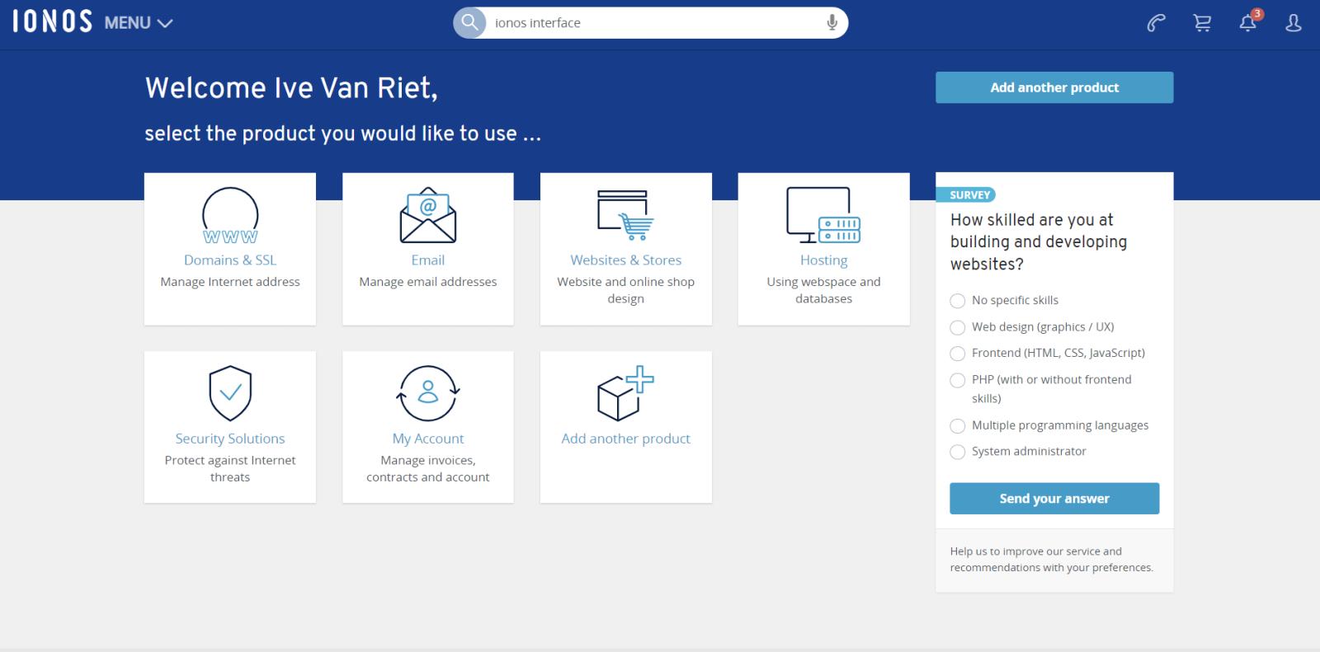Screen dimensions: 1320x652
Task: Select 'Frontend (HTML, CSS, JavaScript)' radio option
Action: coord(957,354)
